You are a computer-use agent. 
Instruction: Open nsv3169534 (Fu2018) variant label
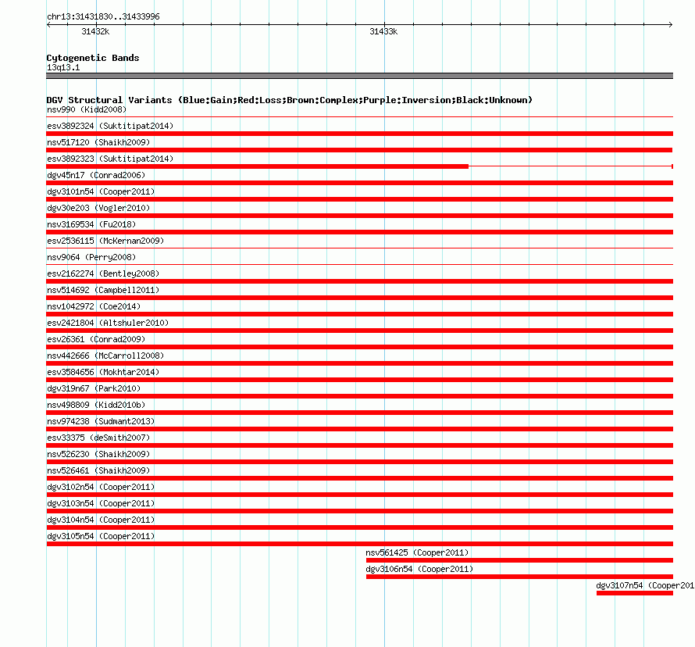(91, 224)
